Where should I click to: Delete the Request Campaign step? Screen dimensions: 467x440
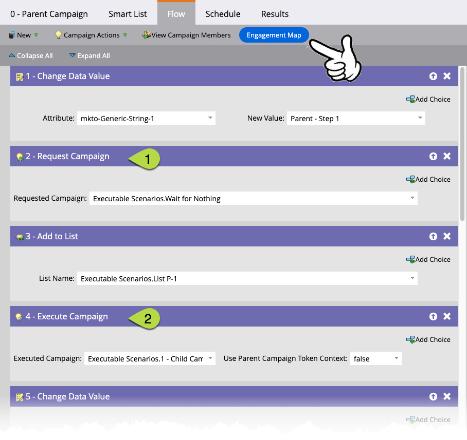point(447,156)
